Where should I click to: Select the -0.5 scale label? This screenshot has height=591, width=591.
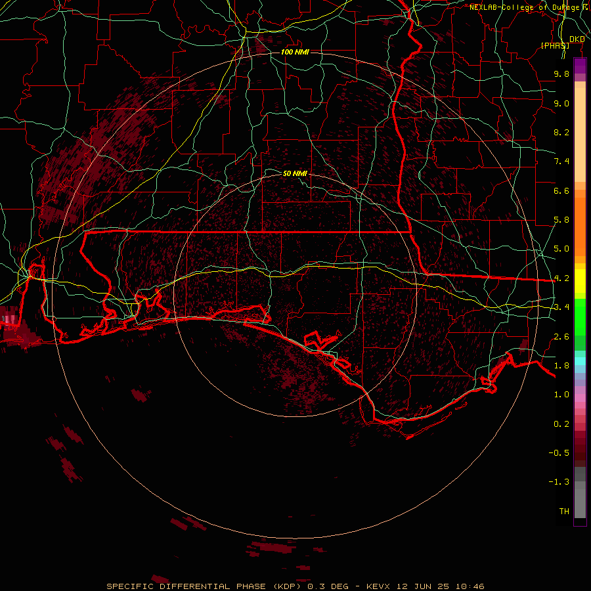(x=559, y=453)
